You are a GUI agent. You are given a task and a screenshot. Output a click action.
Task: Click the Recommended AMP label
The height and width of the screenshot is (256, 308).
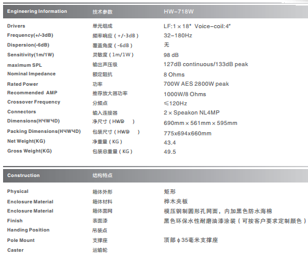pyautogui.click(x=32, y=92)
